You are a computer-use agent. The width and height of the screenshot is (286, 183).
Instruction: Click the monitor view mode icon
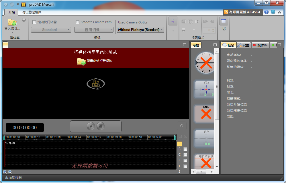tap(184, 22)
